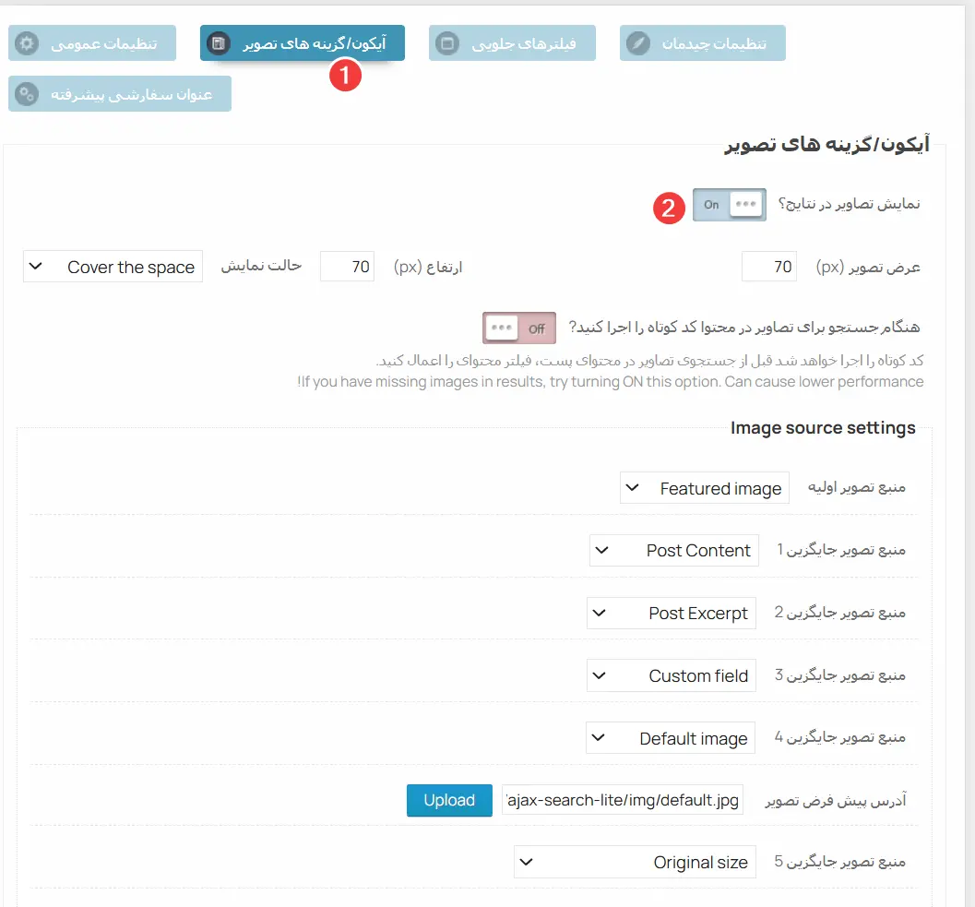The height and width of the screenshot is (907, 975).
Task: Open the تنظیمات چیدمان tab
Action: 703,43
